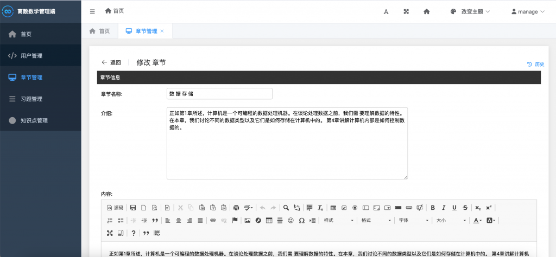
Task: Click the Anchor flag icon
Action: (x=235, y=220)
